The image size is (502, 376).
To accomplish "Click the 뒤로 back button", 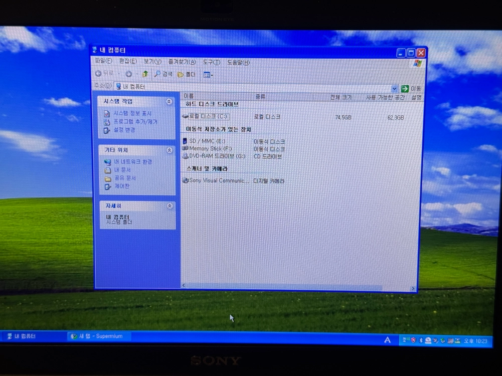I will 104,74.
